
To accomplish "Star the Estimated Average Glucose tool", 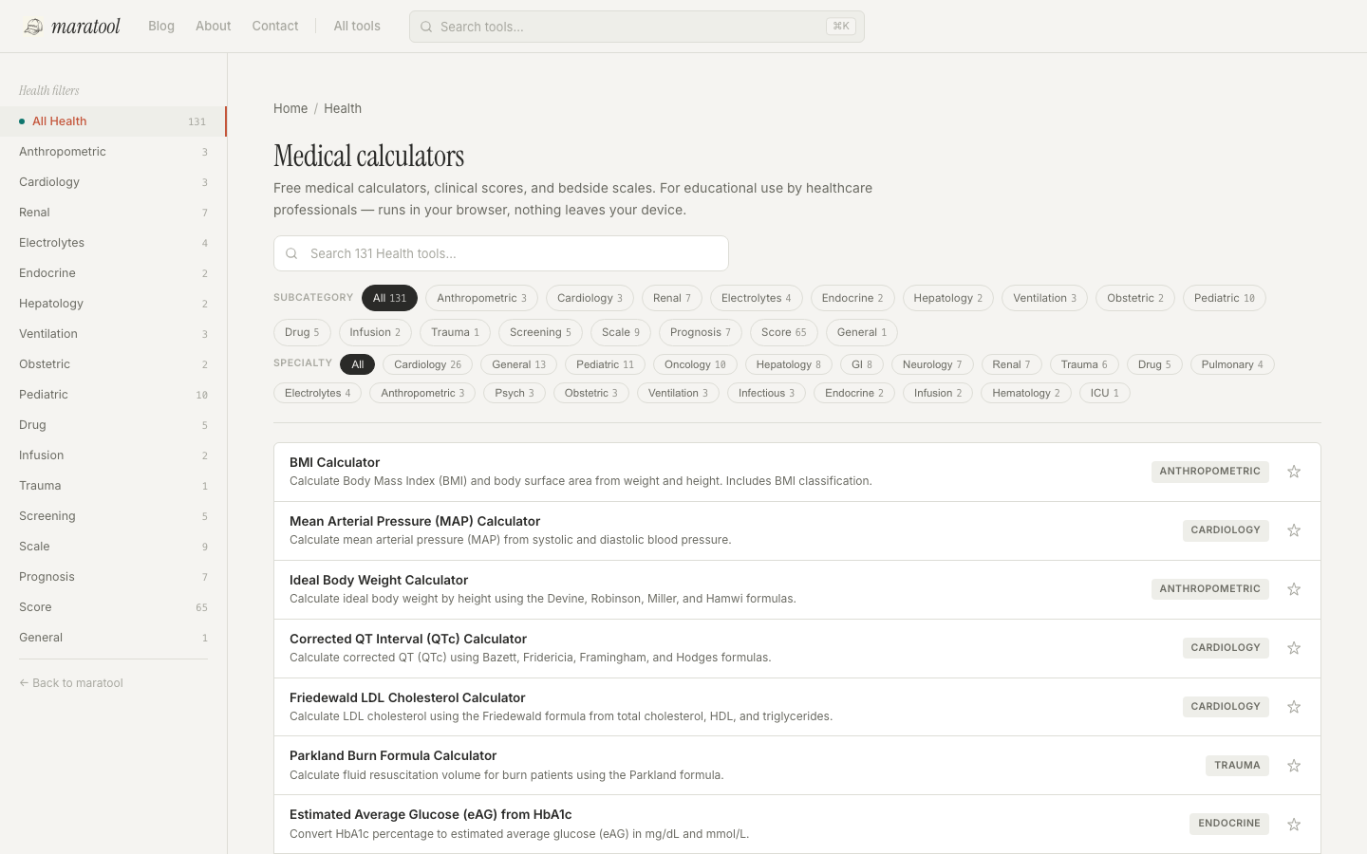I will pos(1294,825).
